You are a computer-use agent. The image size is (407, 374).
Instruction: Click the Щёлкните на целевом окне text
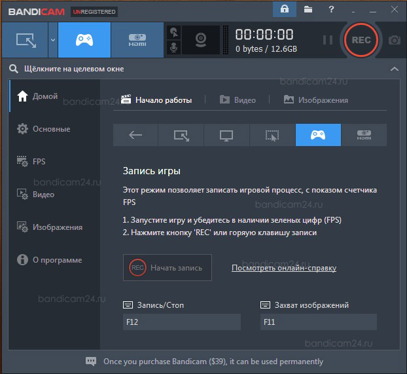[x=74, y=69]
